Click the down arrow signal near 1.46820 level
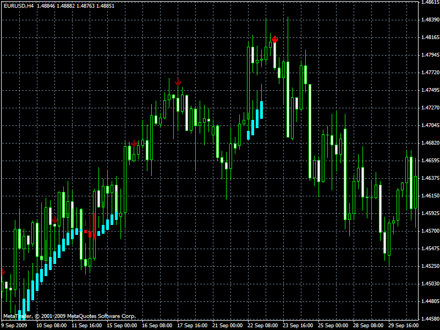440x330 pixels. 134,144
